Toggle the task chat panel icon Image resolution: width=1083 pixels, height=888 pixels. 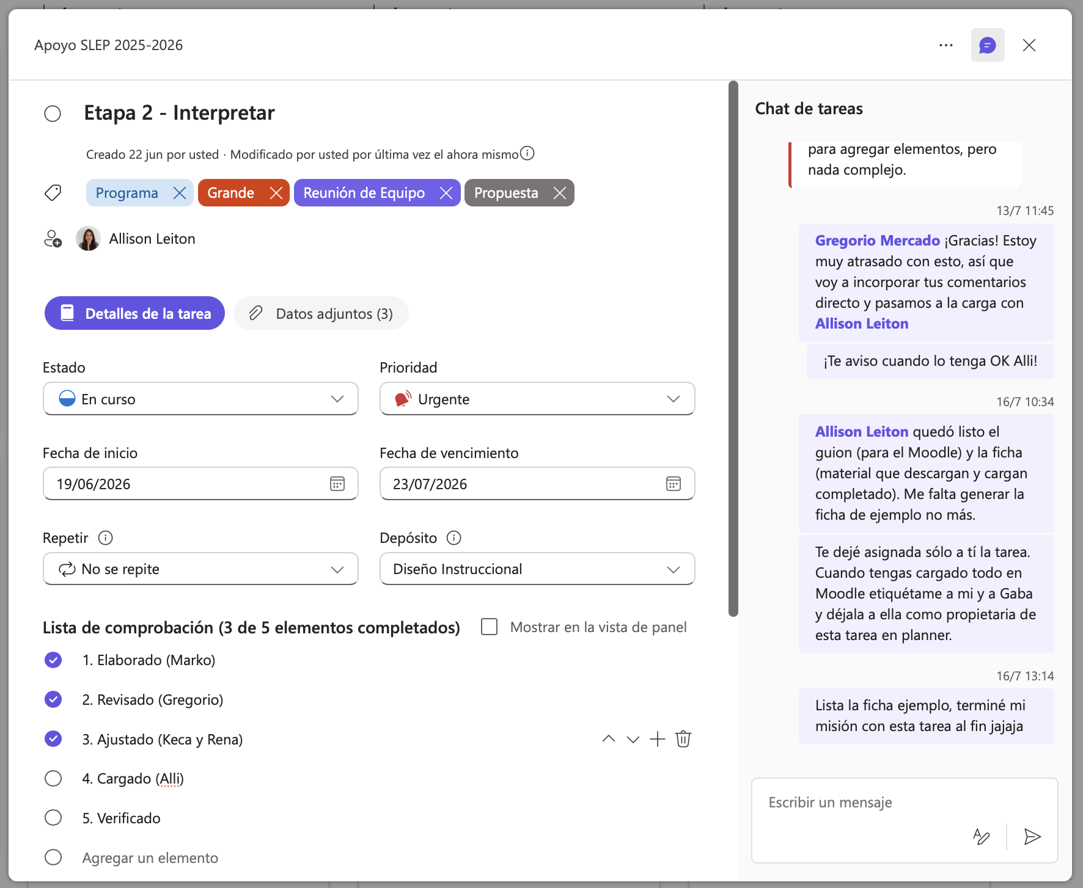988,45
